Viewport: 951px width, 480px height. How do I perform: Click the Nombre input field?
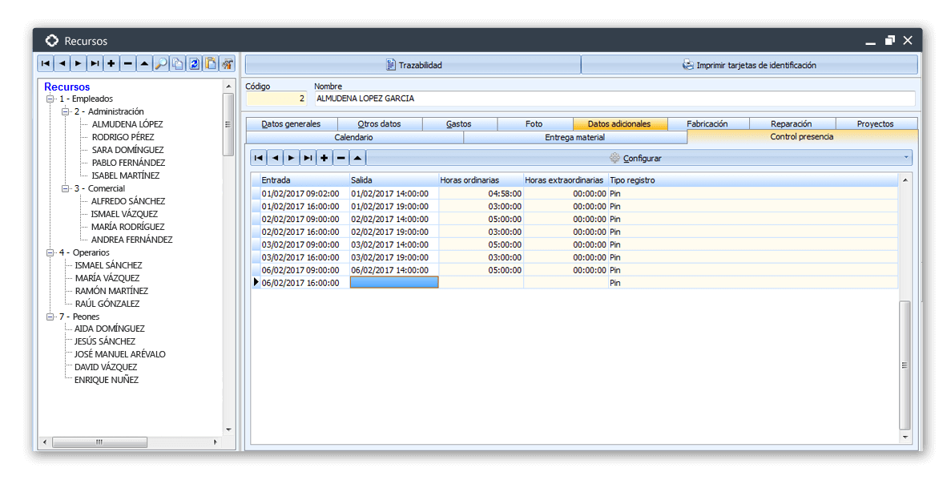613,99
